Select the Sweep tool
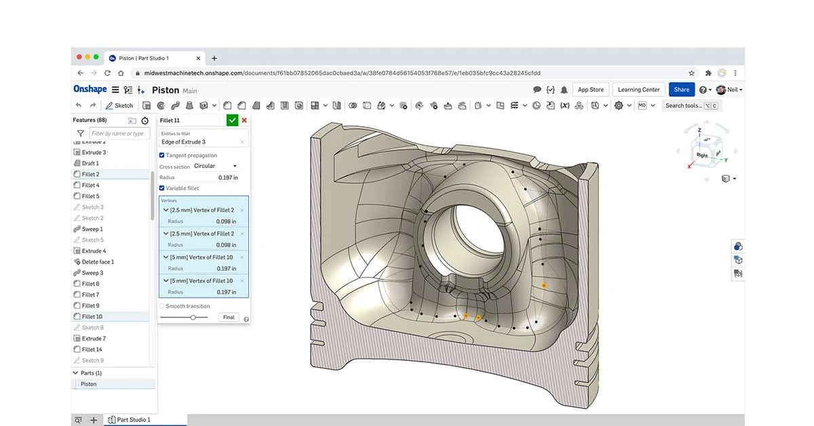The height and width of the screenshot is (426, 814). click(176, 105)
